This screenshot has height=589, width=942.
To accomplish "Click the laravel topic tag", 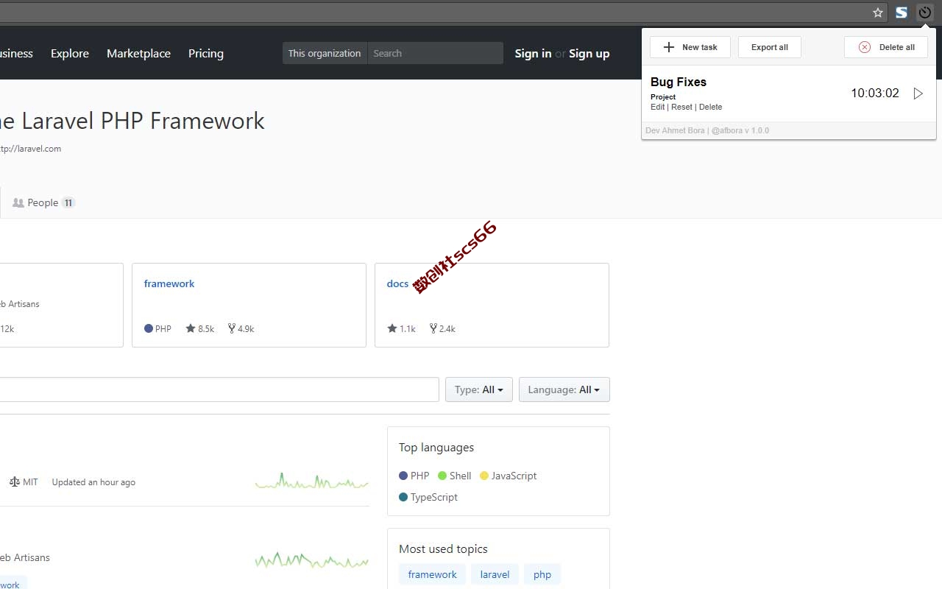I will [x=495, y=574].
